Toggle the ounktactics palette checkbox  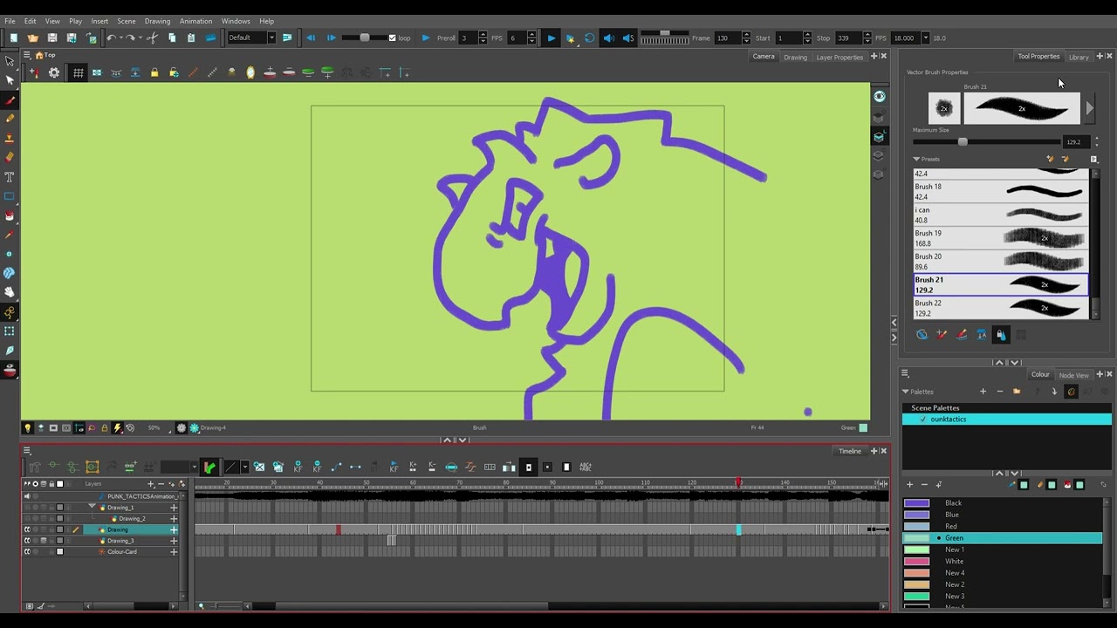[922, 420]
